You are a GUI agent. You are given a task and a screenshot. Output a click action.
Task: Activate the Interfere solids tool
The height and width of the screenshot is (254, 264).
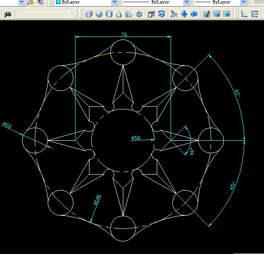(194, 14)
